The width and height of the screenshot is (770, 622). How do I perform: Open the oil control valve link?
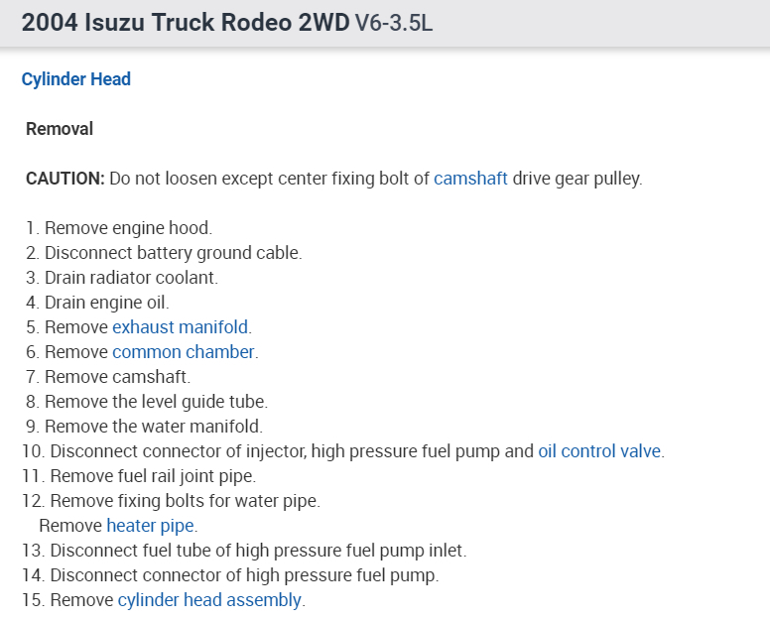point(599,451)
